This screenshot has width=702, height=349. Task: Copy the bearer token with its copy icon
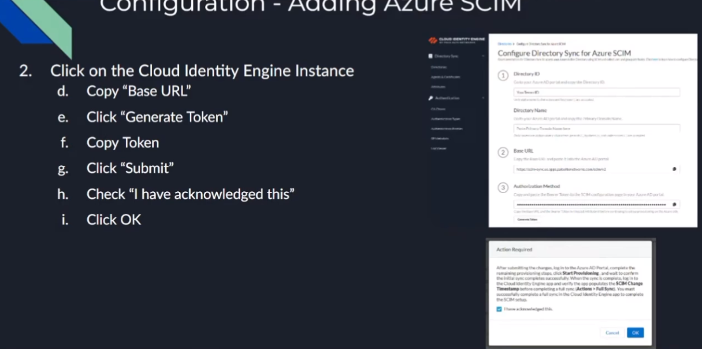pos(674,205)
